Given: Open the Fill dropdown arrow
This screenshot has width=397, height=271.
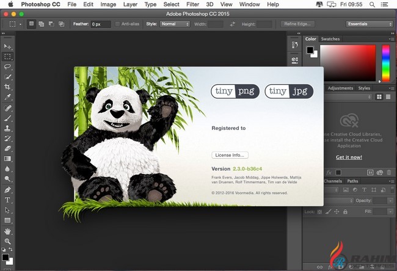Looking at the screenshot, I should click(x=390, y=212).
